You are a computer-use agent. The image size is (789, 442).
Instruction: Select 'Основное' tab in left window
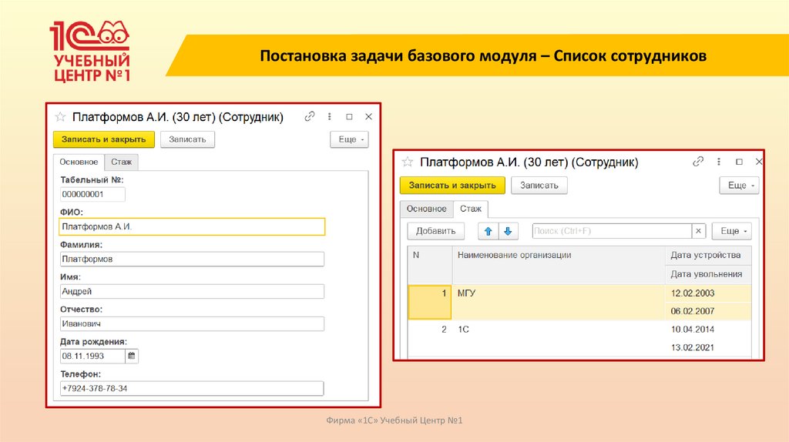[79, 162]
